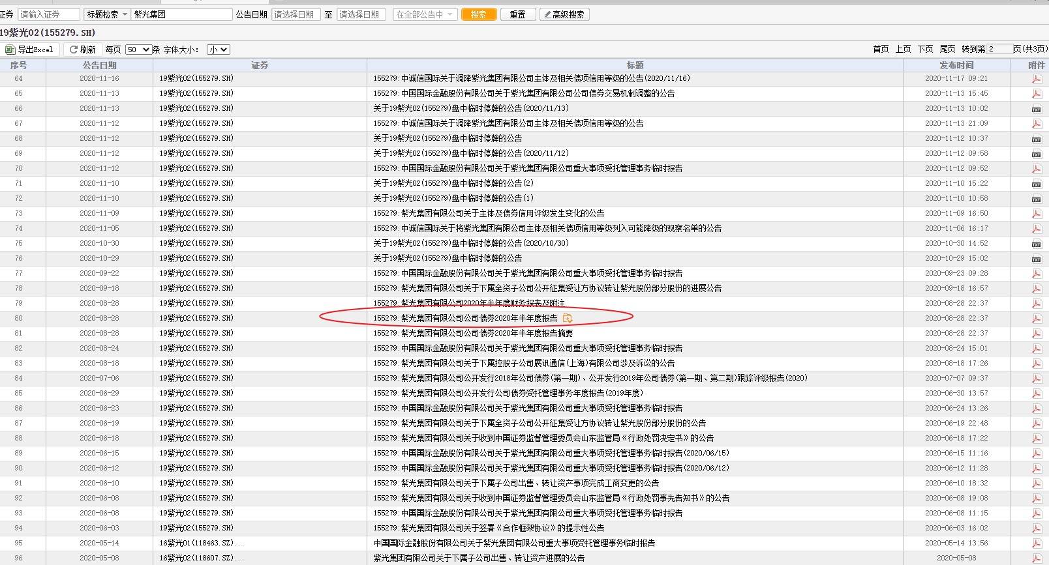Screen dimensions: 1049x565
Task: Open TXT attachment for row 72
Action: click(1036, 199)
